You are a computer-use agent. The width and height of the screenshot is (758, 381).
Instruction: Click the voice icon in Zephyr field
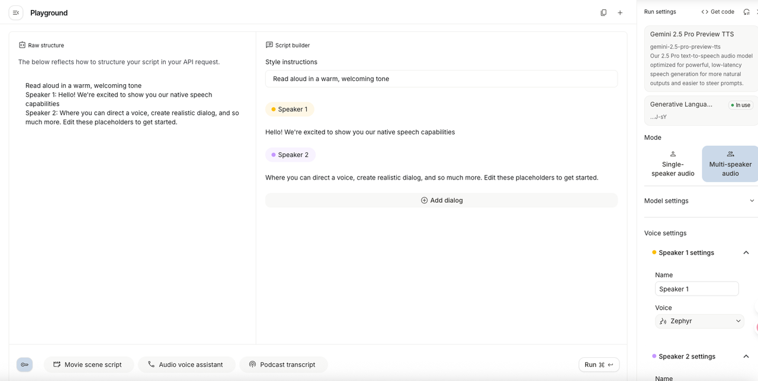click(663, 321)
